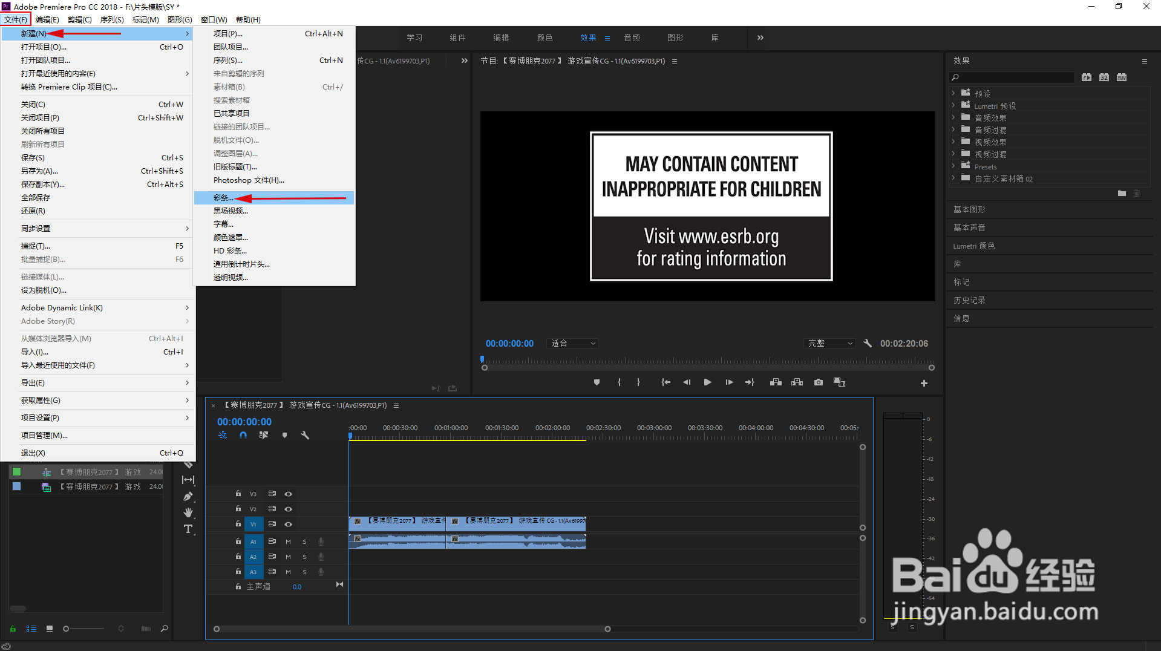Click the timeline horizontal zoom scrollbar
1161x651 pixels.
coord(412,629)
